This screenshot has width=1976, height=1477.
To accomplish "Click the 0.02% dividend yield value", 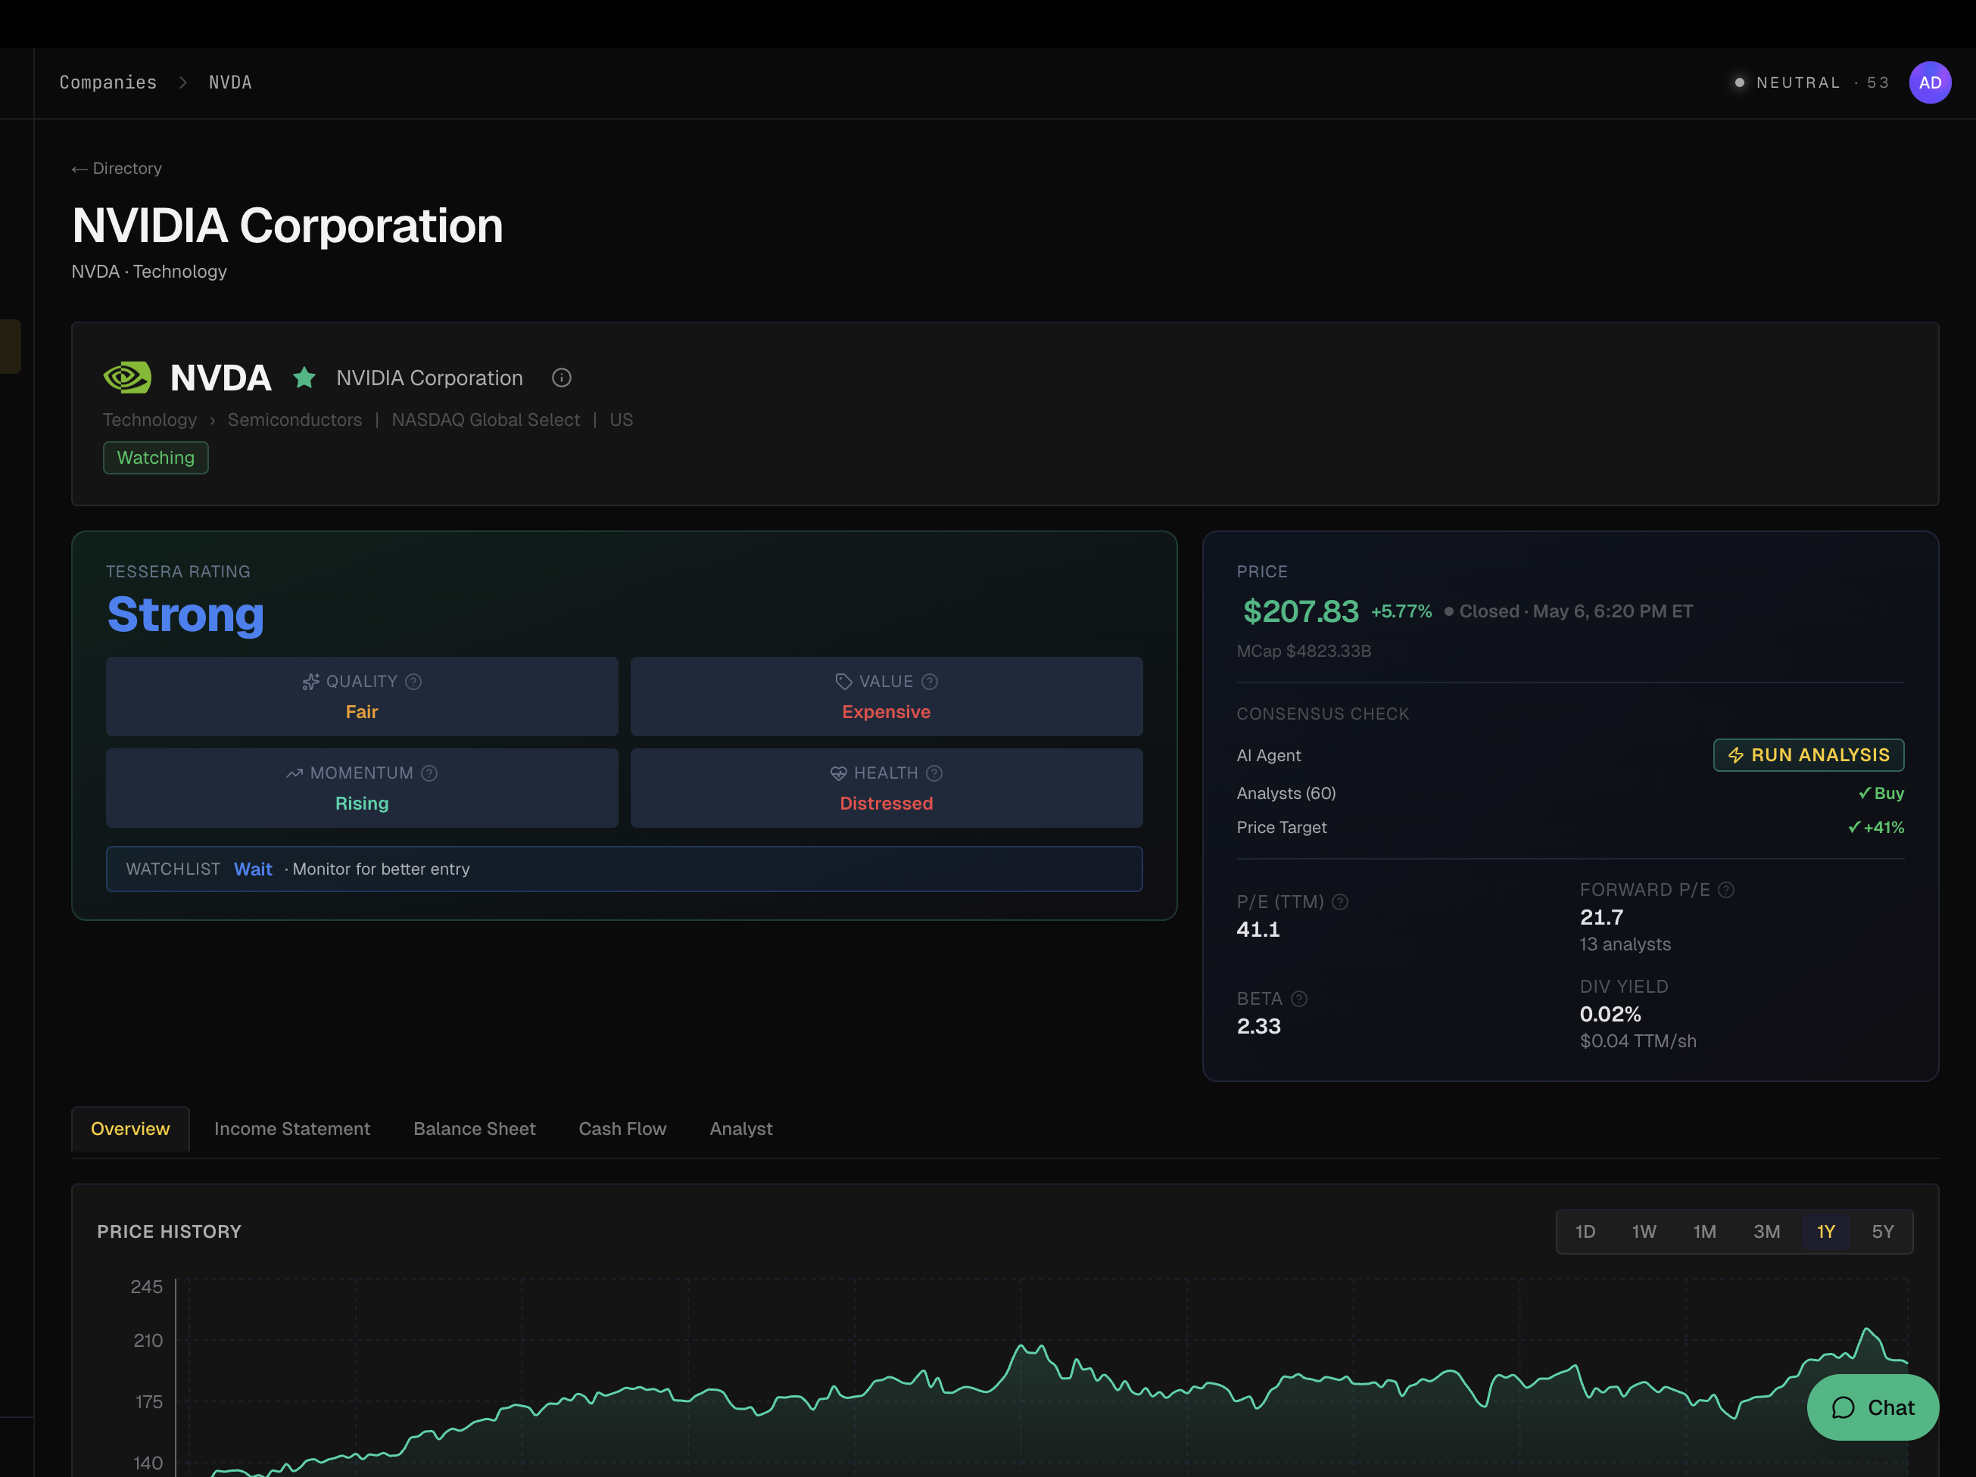I will pyautogui.click(x=1610, y=1015).
